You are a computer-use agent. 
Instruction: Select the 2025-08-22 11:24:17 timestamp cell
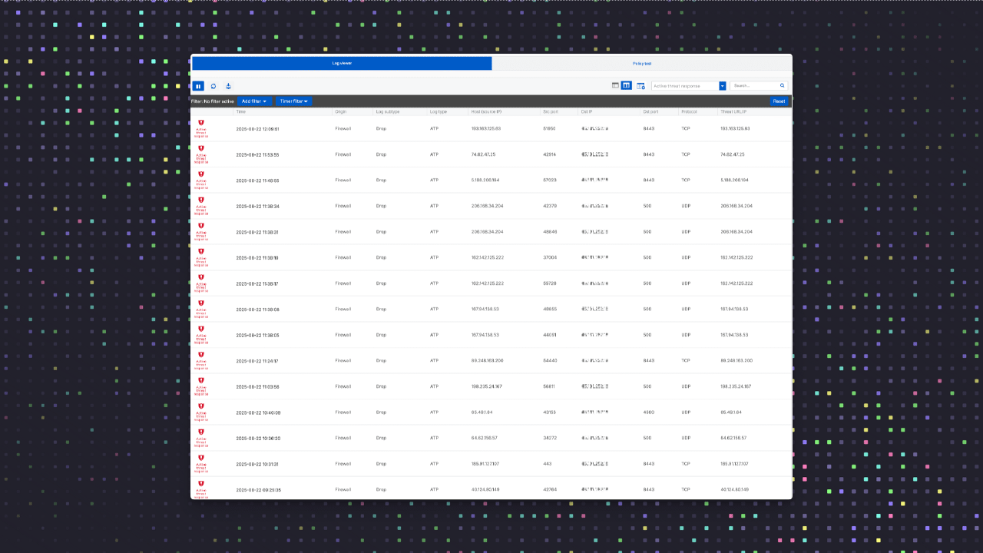pyautogui.click(x=257, y=361)
